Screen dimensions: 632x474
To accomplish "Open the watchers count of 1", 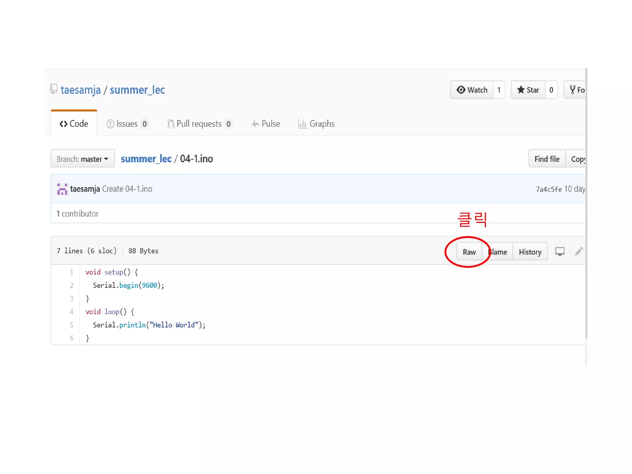I will coord(499,90).
